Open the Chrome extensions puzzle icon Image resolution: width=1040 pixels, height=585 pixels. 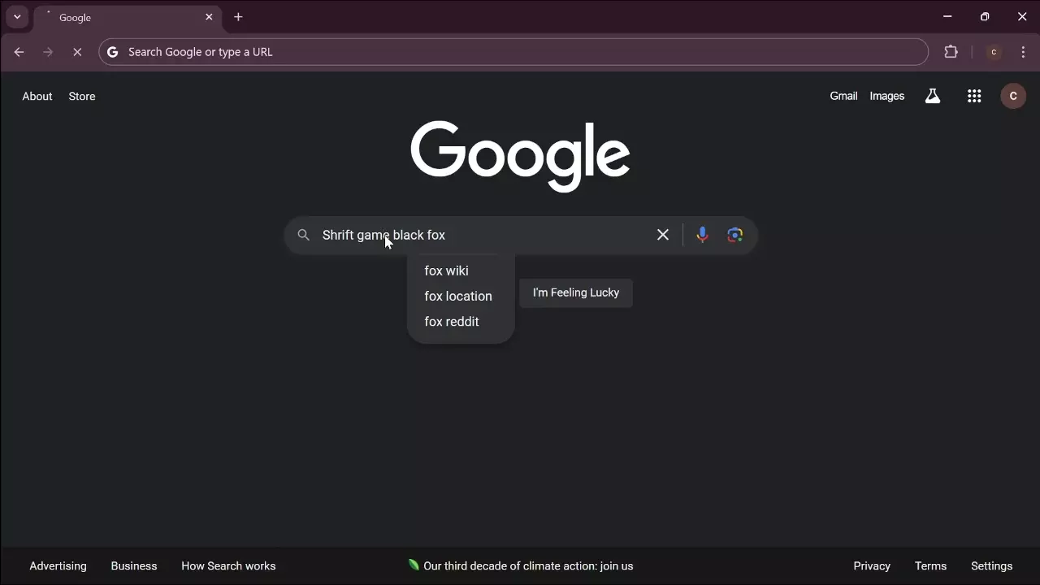951,52
